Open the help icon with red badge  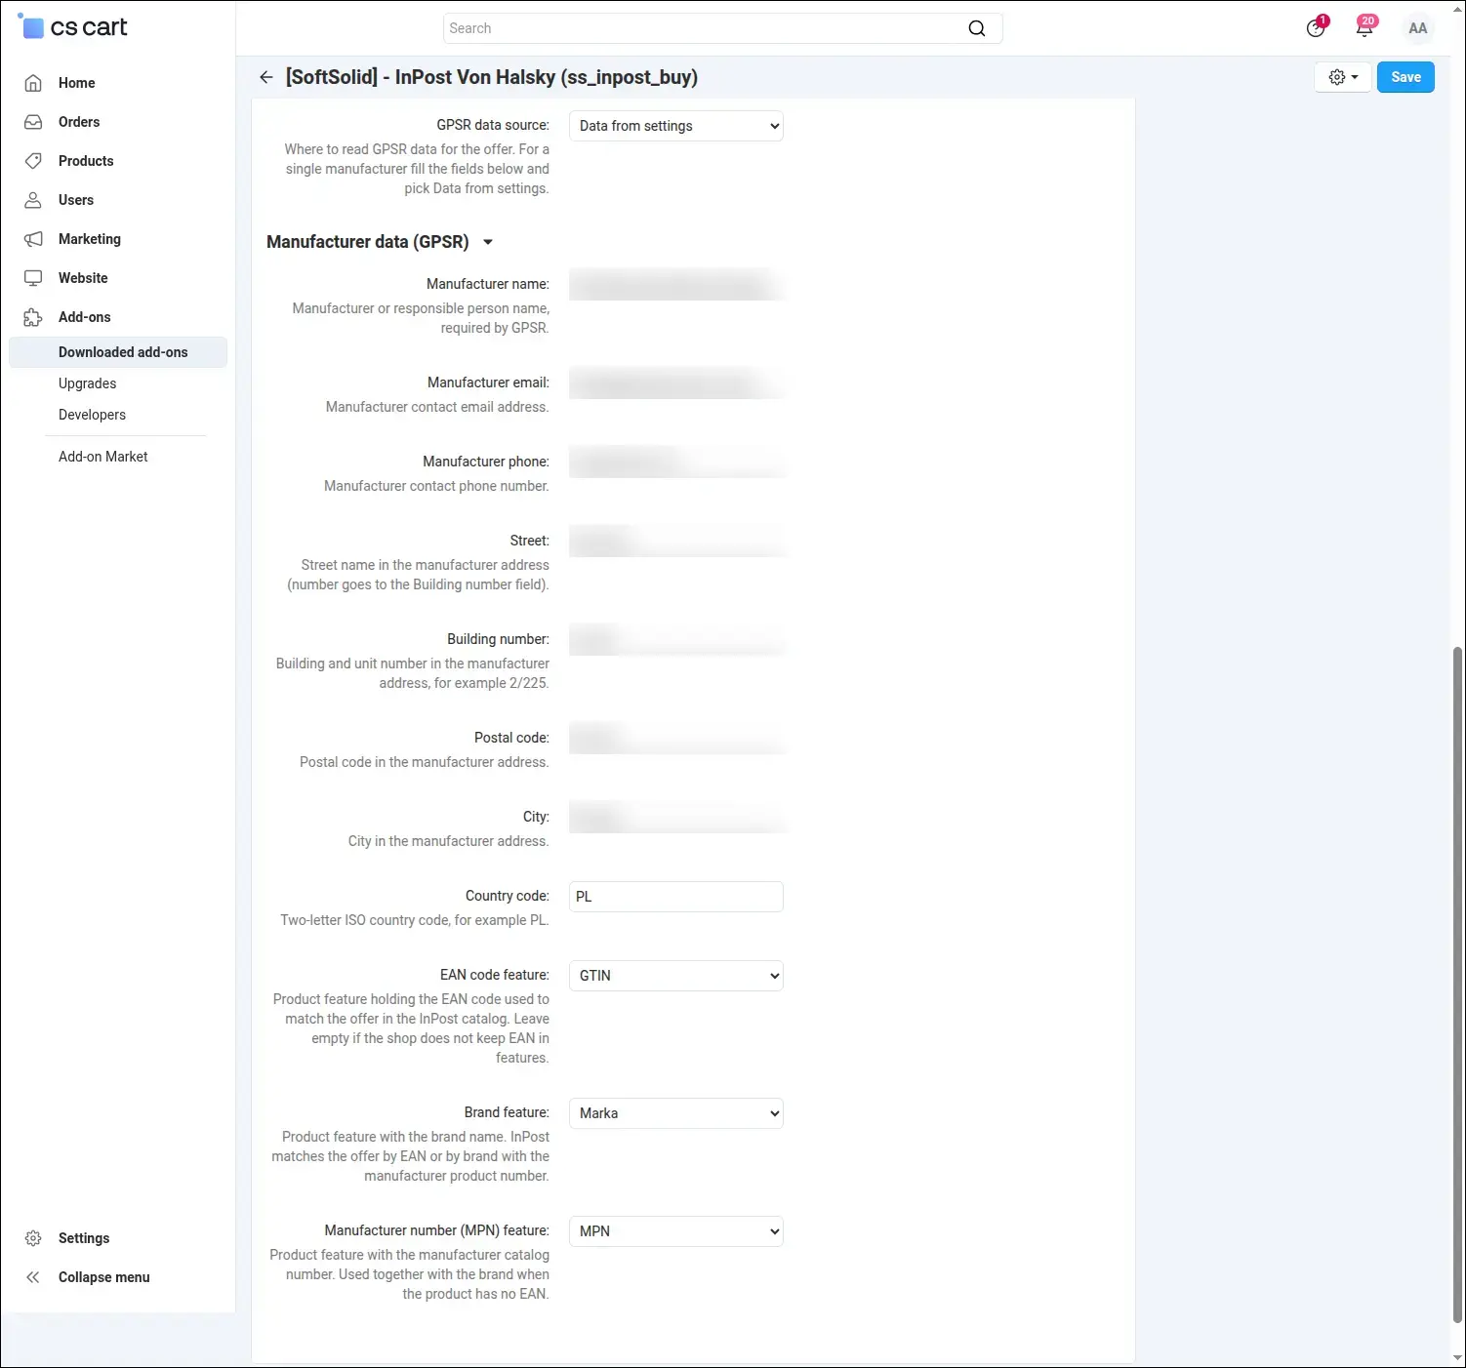(1317, 27)
